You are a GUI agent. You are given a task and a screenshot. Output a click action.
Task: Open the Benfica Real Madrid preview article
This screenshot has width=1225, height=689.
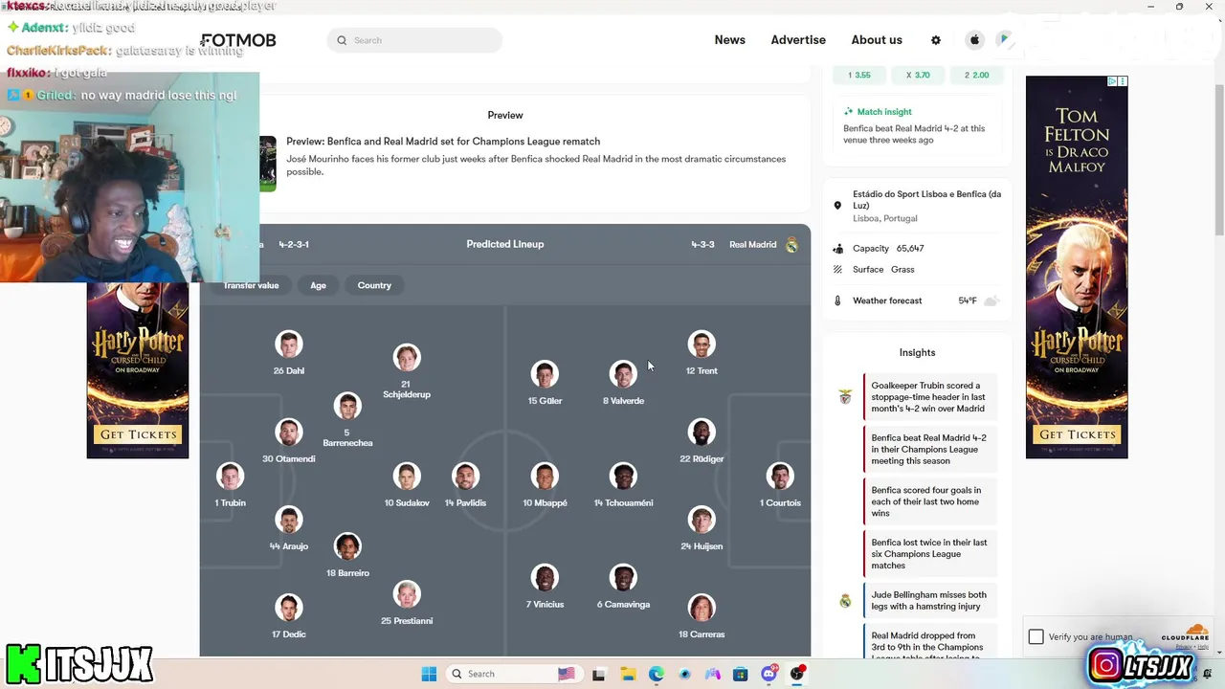tap(443, 142)
